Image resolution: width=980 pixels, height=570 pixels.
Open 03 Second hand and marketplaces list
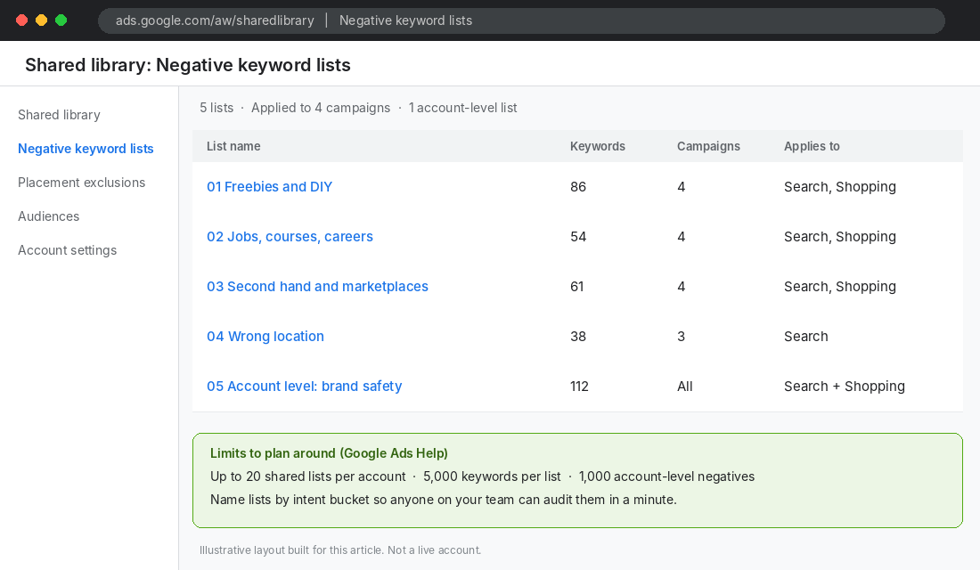coord(317,286)
